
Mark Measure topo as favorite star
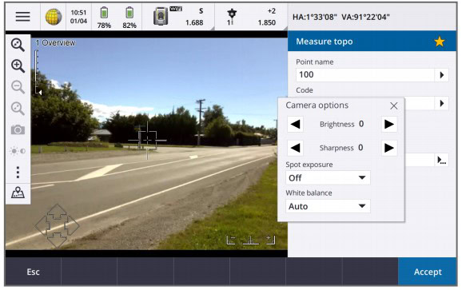point(440,42)
